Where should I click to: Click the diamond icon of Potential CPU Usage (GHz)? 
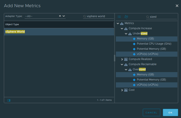point(134,44)
